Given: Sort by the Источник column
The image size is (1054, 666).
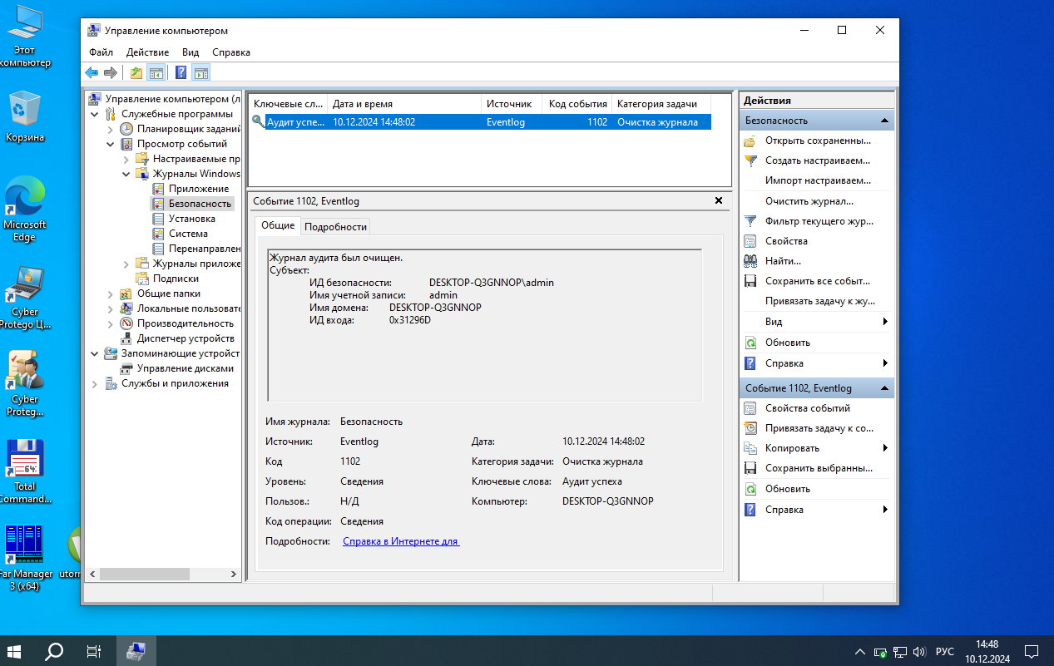Looking at the screenshot, I should tap(512, 104).
